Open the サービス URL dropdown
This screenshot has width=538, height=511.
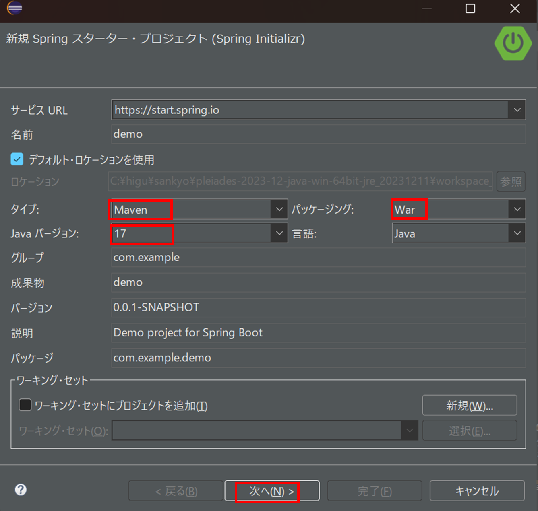[518, 109]
